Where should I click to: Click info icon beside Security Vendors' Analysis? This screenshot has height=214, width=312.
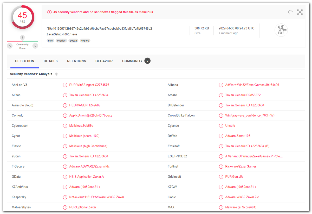tap(56, 74)
